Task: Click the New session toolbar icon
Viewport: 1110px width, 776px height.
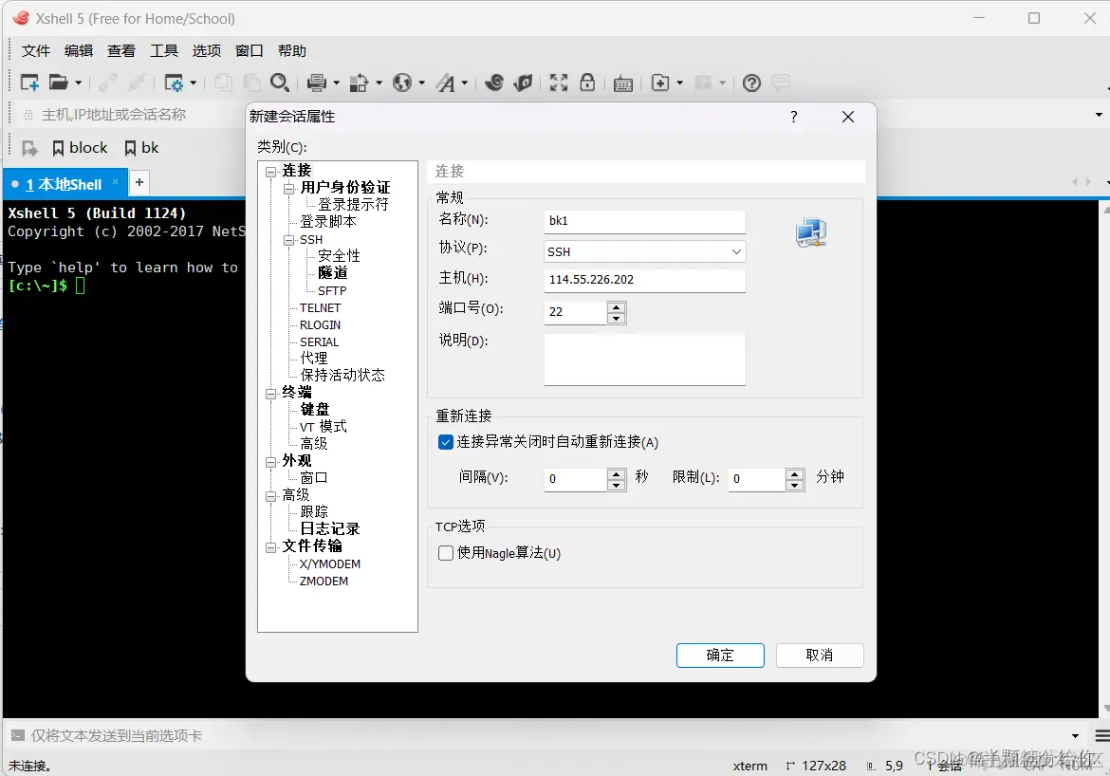Action: 29,83
